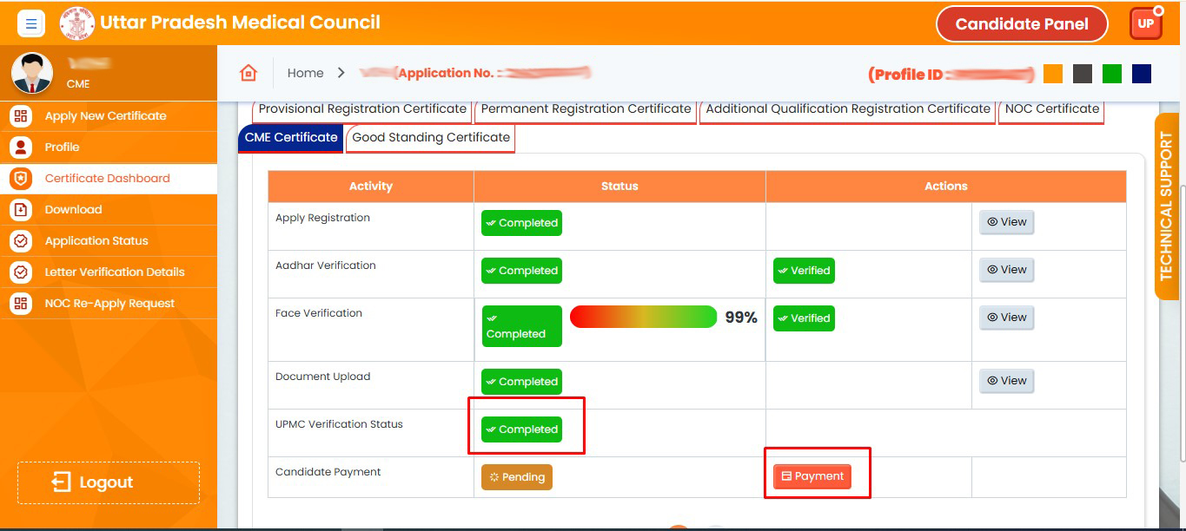Screen dimensions: 1186x531
Task: Switch to Provisional Registration Certificate tab
Action: click(x=362, y=109)
